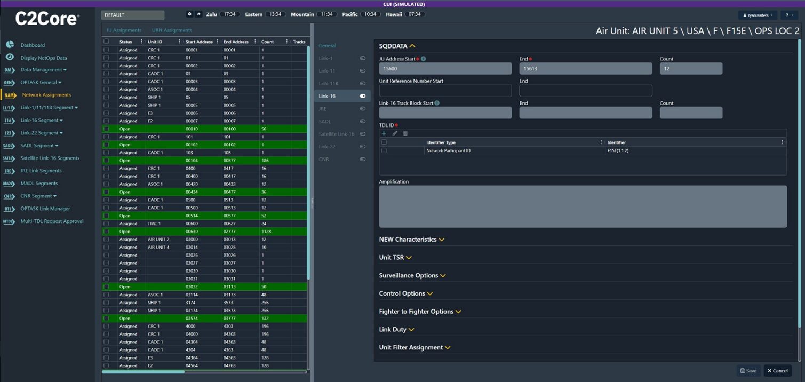The image size is (805, 382).
Task: Click the SADL Segment icon
Action: (x=9, y=146)
